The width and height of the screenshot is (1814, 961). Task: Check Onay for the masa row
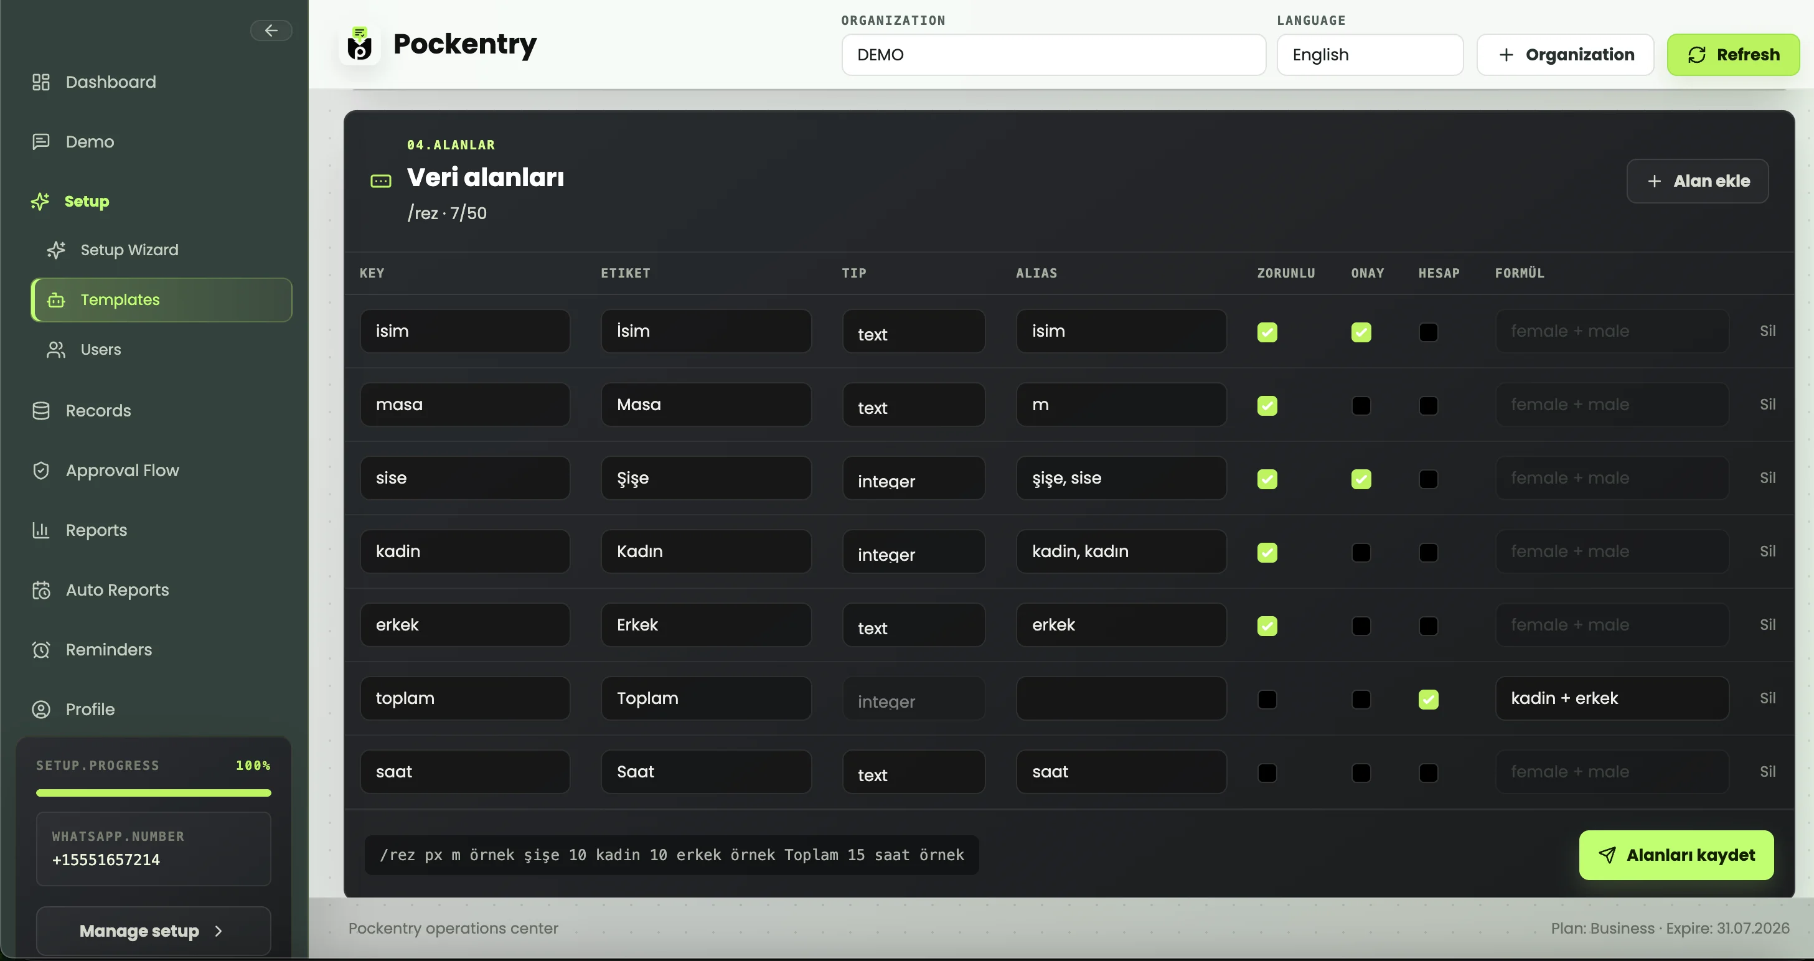[x=1361, y=406]
